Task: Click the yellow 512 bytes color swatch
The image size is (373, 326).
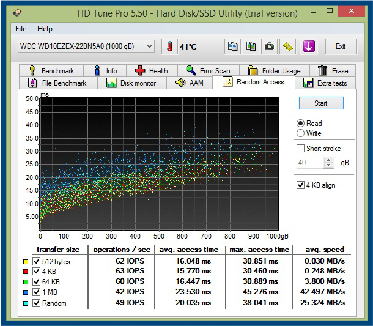Action: pos(26,262)
